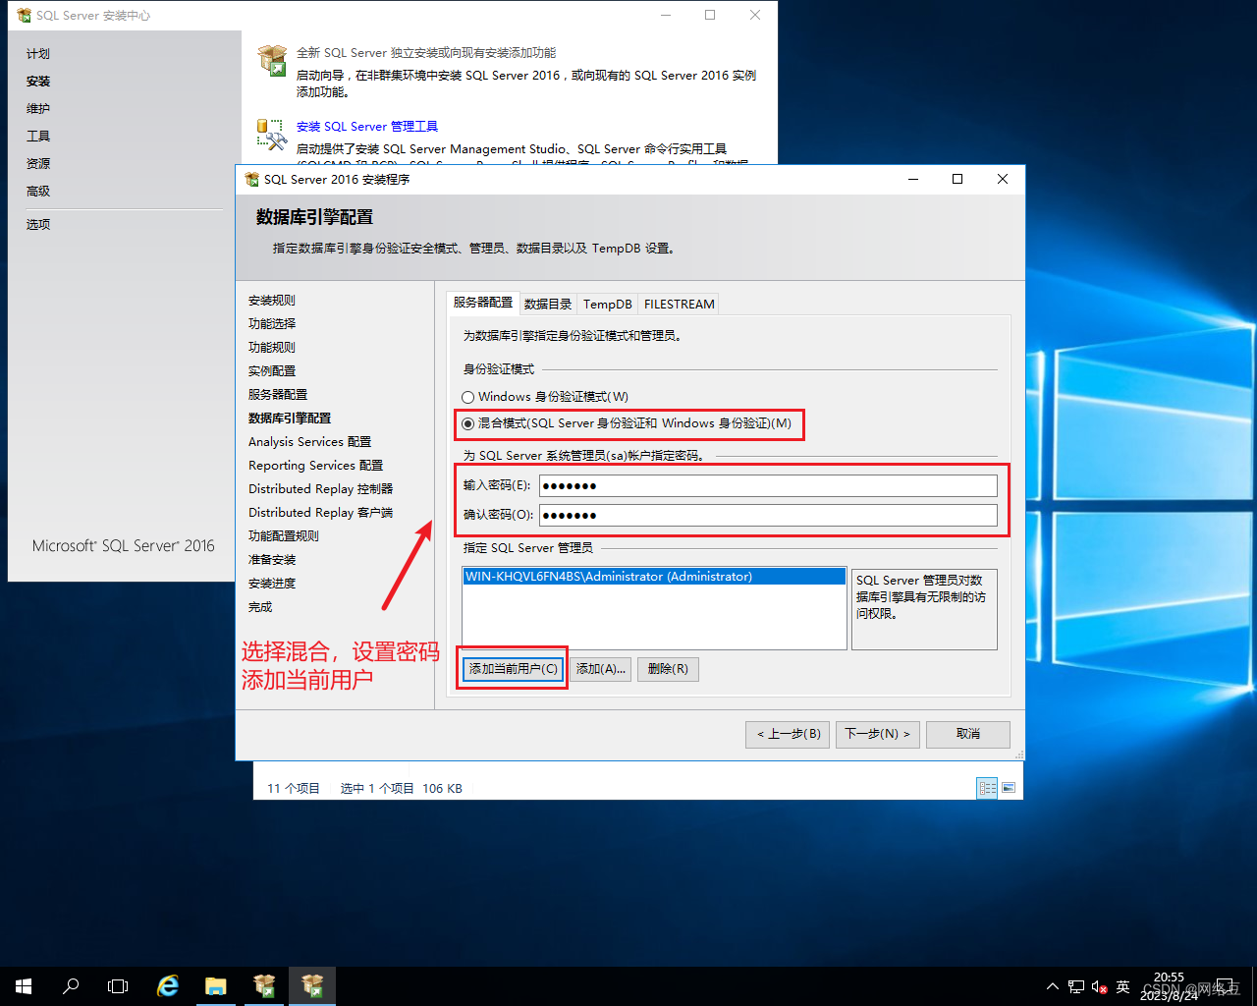Select the WIN-KHQVL6FN4BS\Administrator list entry
This screenshot has height=1006, width=1257.
pos(654,577)
